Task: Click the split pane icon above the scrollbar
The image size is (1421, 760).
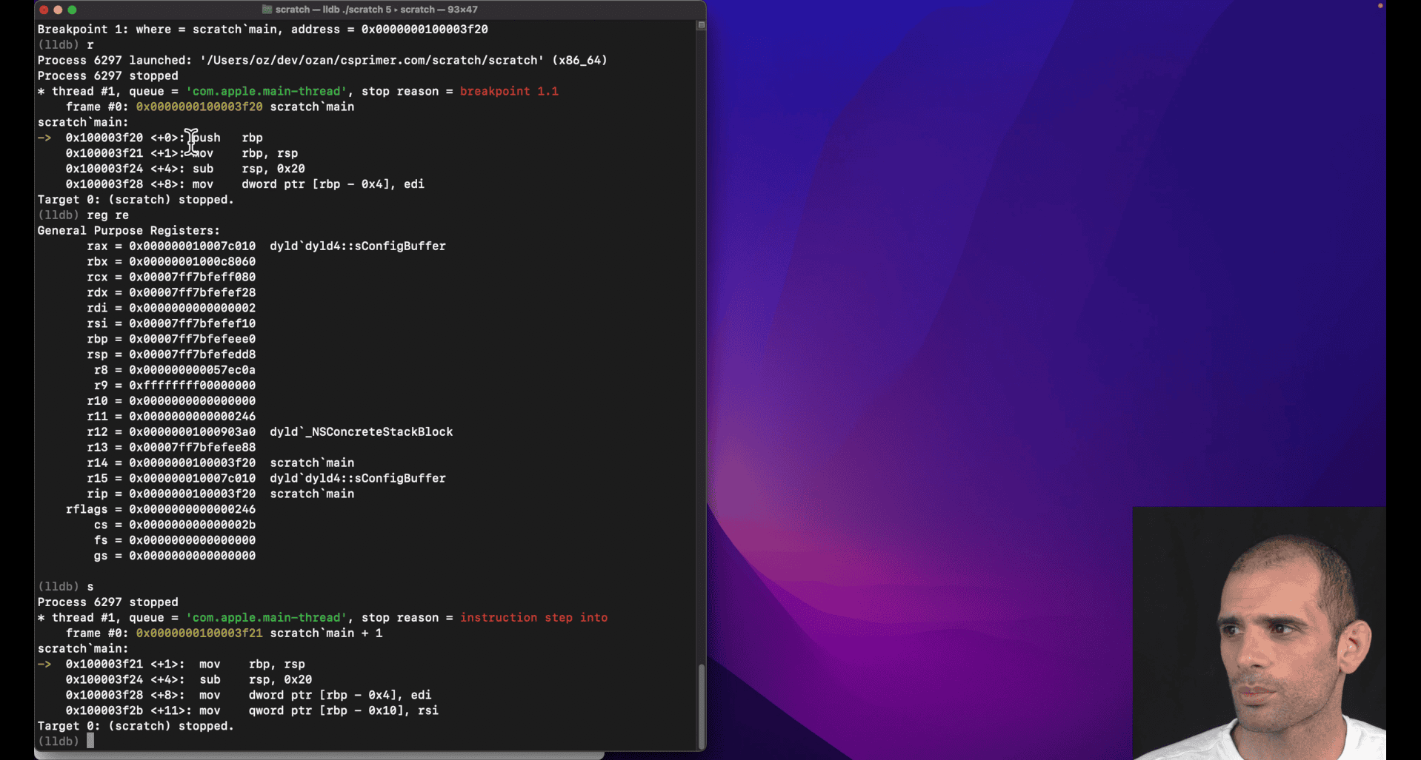Action: (701, 25)
